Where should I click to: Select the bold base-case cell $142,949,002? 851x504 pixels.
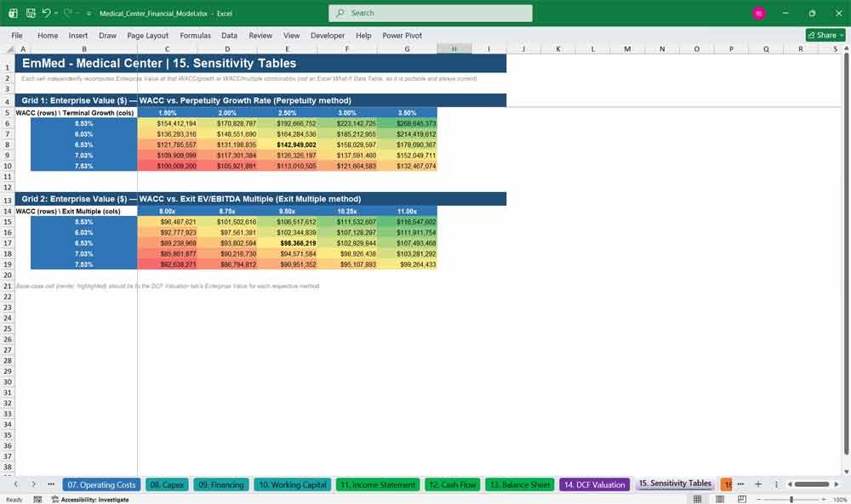(x=288, y=144)
